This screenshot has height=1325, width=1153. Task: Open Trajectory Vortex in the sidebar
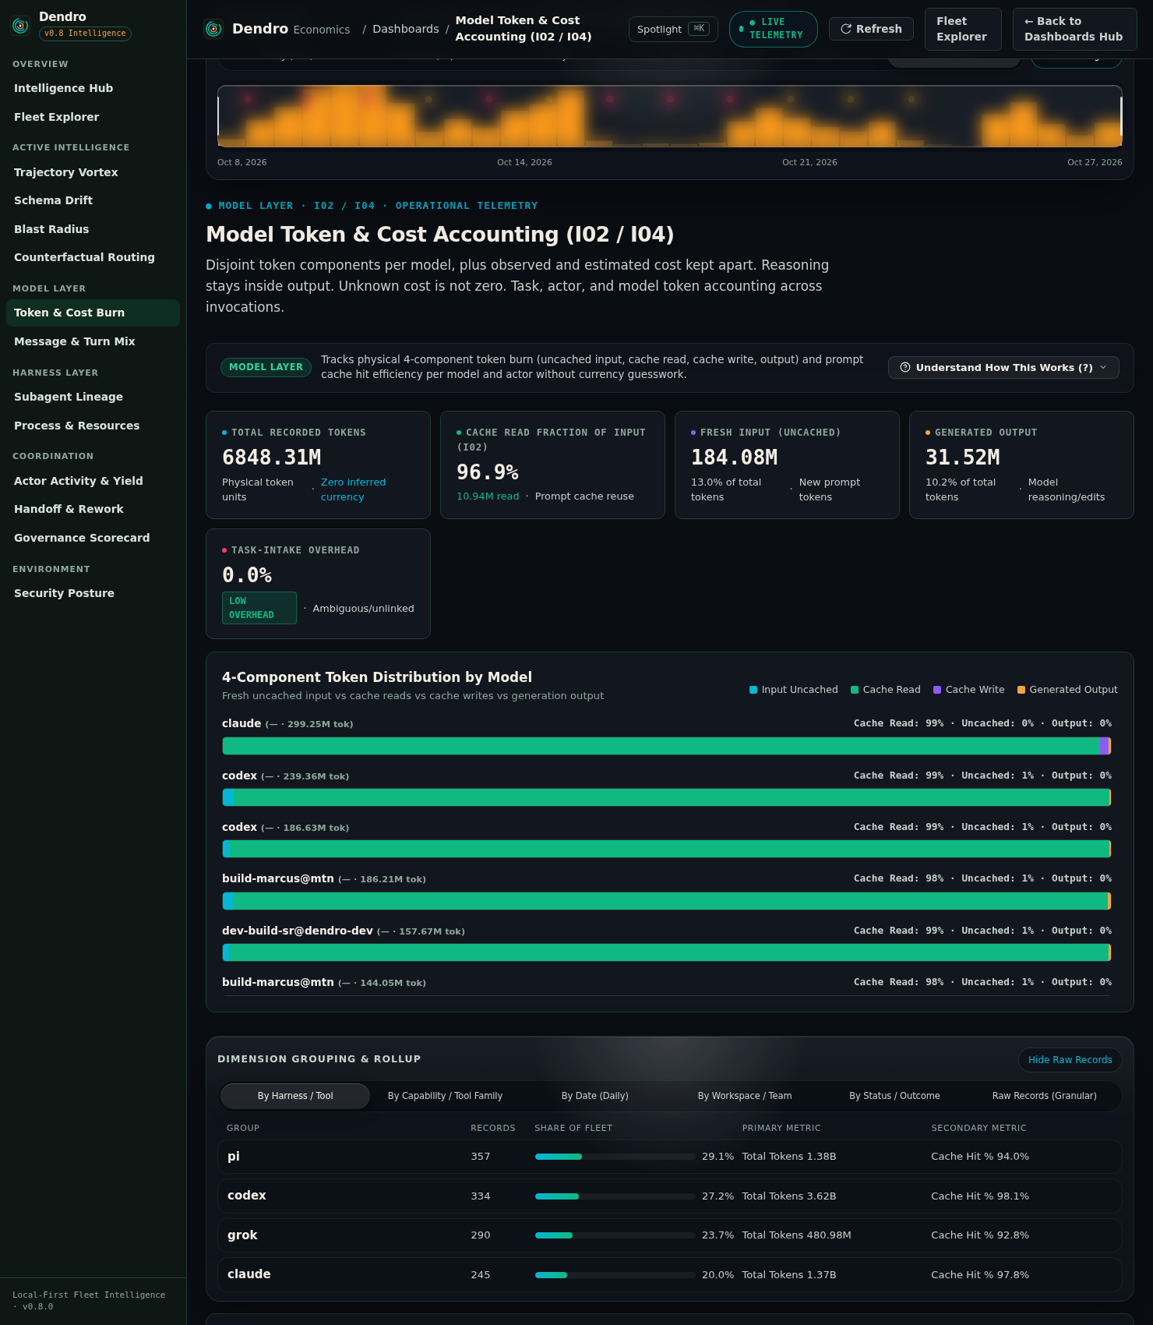[x=93, y=172]
